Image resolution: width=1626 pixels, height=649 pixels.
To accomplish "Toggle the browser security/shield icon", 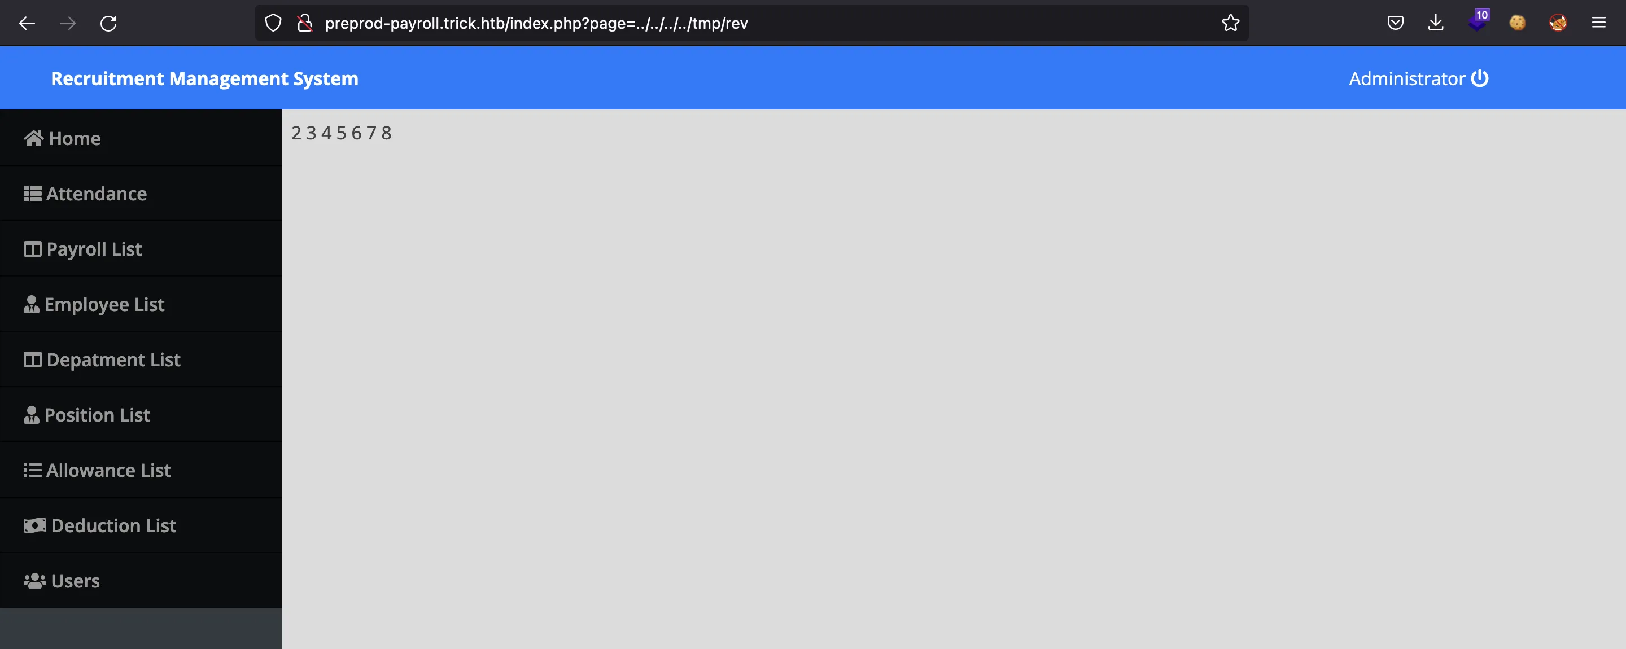I will pos(273,22).
